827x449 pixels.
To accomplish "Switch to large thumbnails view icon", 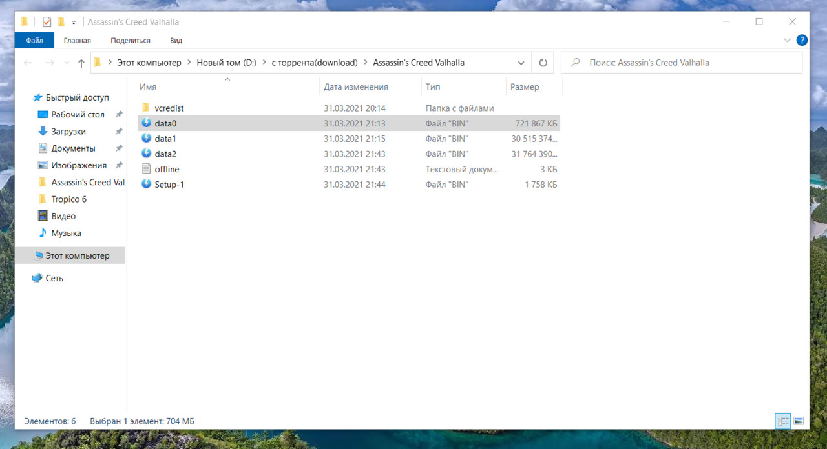I will pos(799,421).
